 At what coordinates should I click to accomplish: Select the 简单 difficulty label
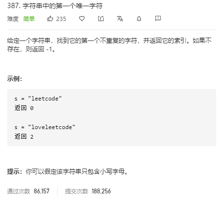tap(29, 19)
